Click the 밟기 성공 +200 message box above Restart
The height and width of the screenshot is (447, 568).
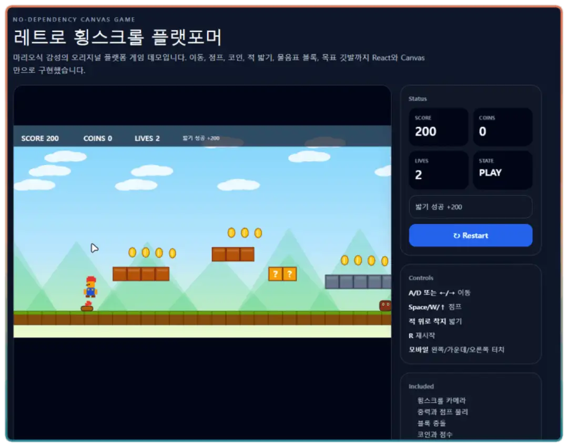470,207
